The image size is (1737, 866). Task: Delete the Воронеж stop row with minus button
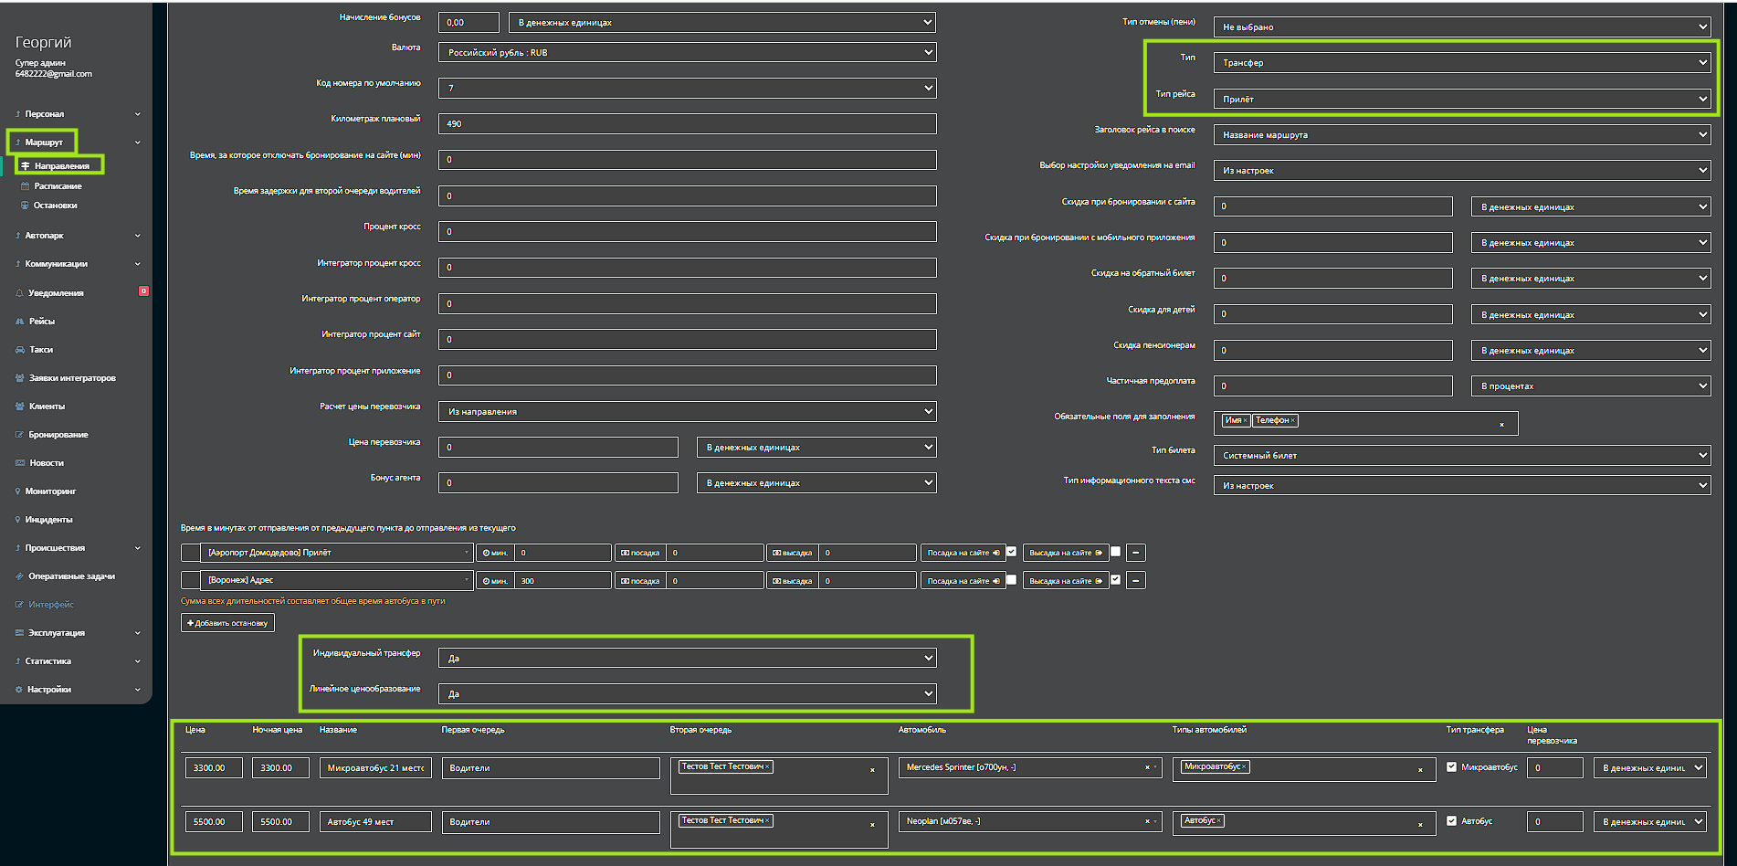tap(1135, 581)
